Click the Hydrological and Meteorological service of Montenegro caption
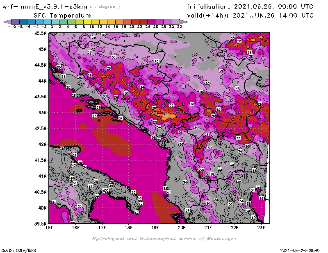This screenshot has height=253, width=328. click(x=164, y=239)
